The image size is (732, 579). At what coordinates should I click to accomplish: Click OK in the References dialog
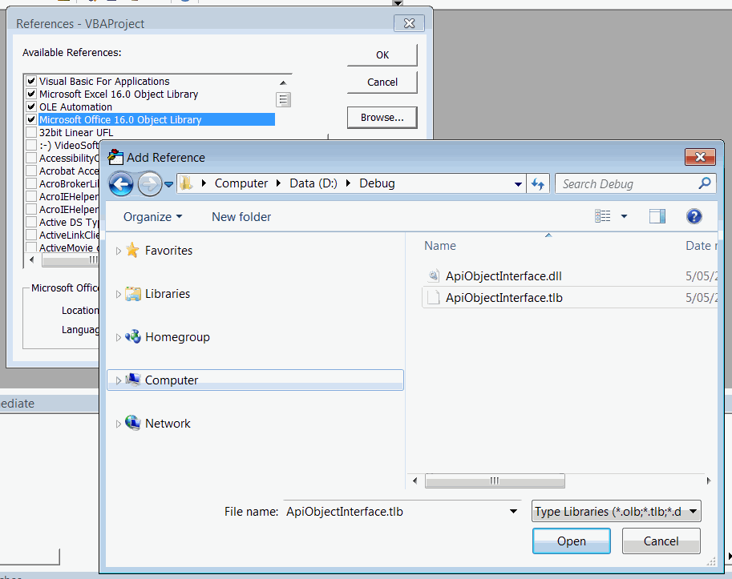(382, 55)
